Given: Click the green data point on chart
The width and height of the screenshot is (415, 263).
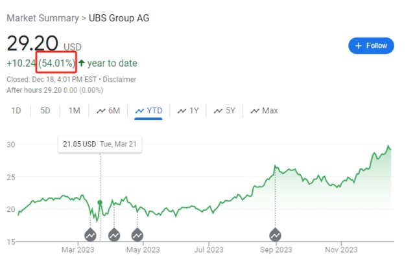Looking at the screenshot, I should pyautogui.click(x=100, y=203).
